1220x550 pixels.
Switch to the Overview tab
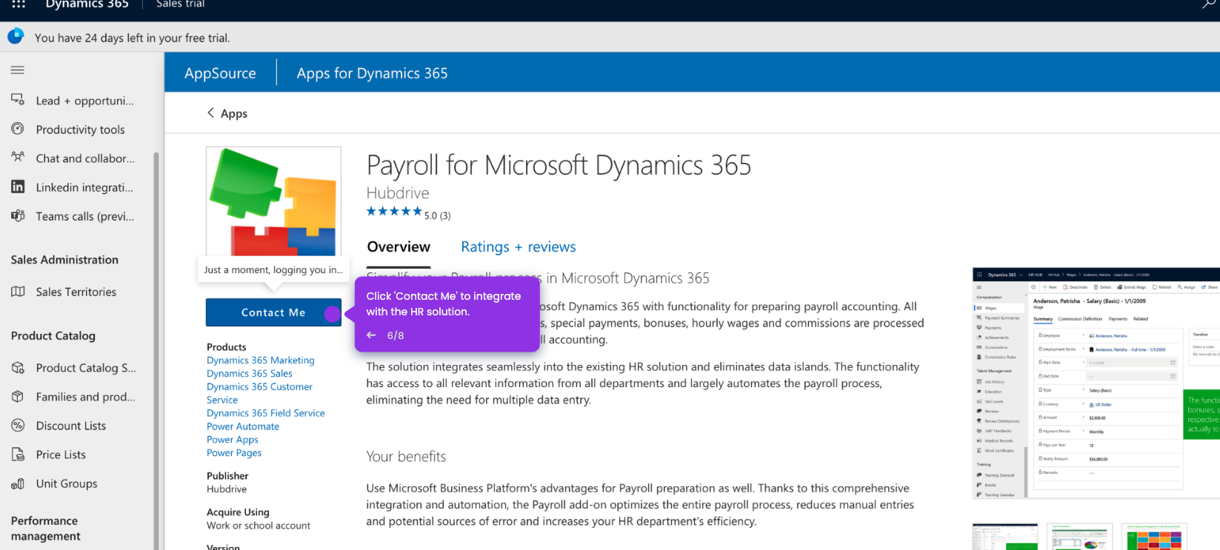click(399, 247)
